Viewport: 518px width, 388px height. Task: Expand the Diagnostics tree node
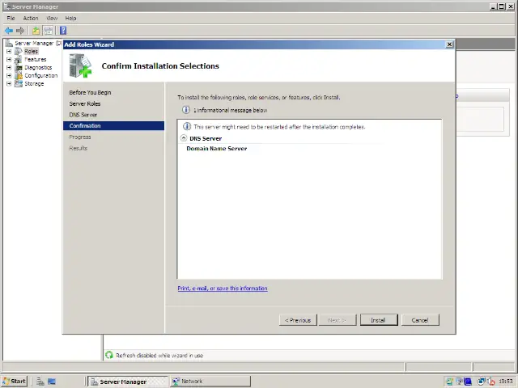point(9,68)
